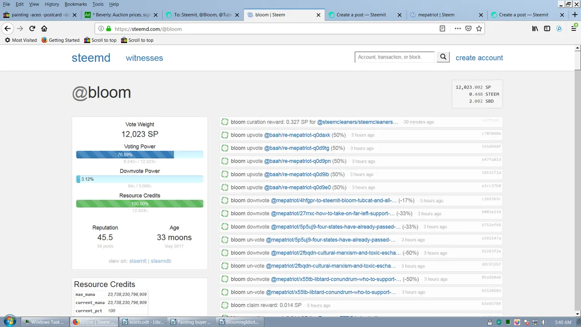Image resolution: width=581 pixels, height=327 pixels.
Task: Click the steemd search magnifier button
Action: 443,57
